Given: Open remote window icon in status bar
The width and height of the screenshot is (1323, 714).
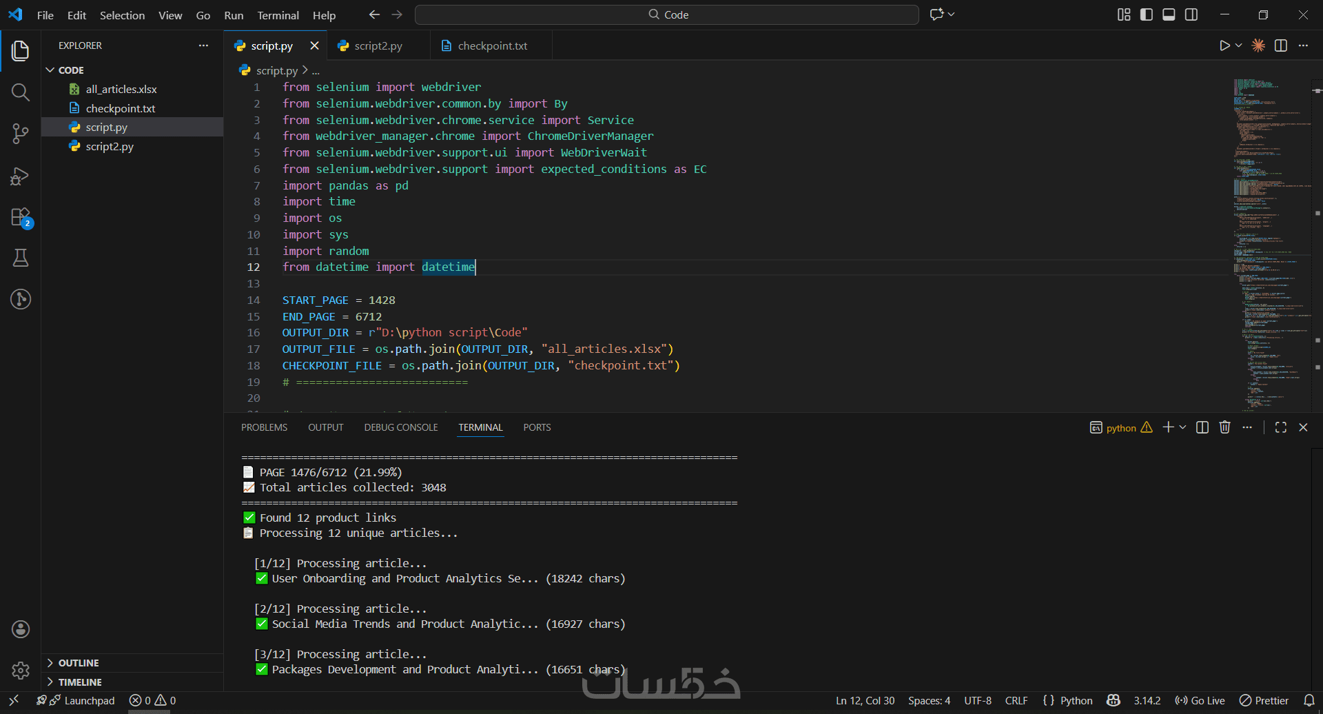Looking at the screenshot, I should tap(14, 700).
